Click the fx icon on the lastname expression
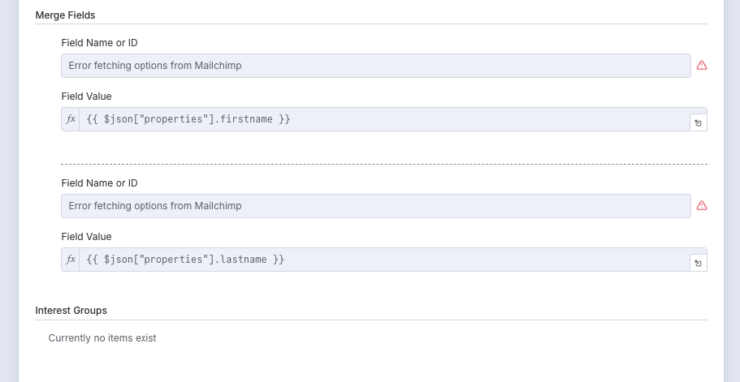The height and width of the screenshot is (382, 740). click(x=71, y=260)
